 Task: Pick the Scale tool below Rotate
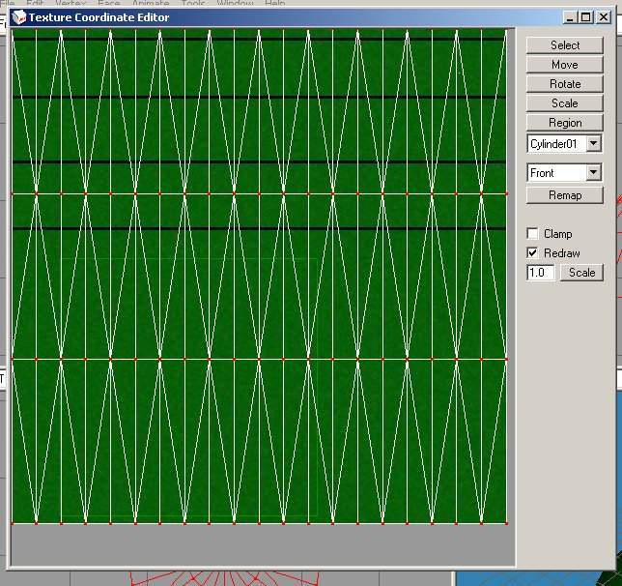564,103
